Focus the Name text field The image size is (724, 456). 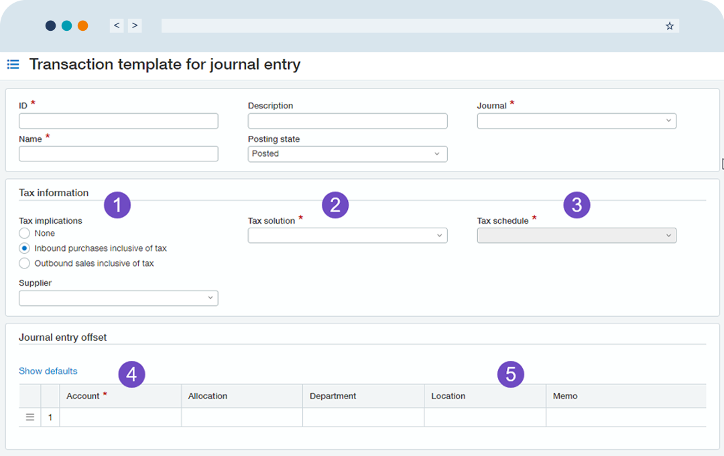coord(118,154)
